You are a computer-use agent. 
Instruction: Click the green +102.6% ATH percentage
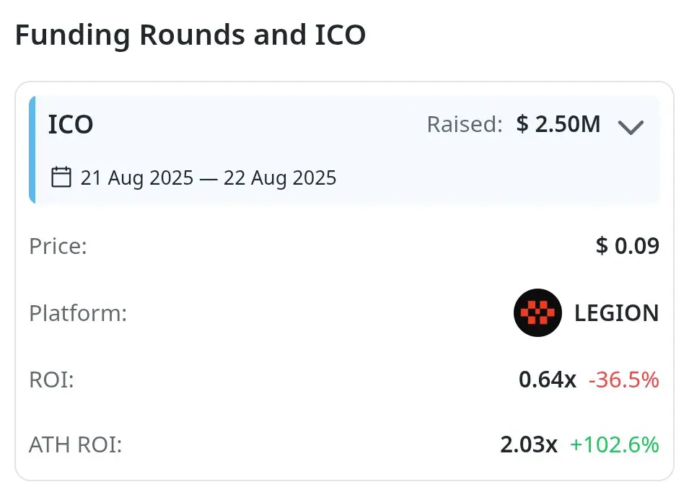(x=614, y=445)
